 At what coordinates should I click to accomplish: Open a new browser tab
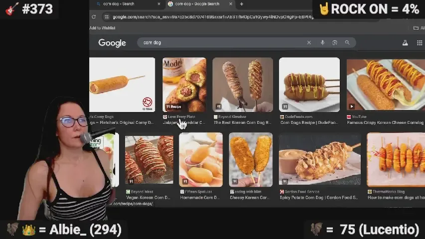242,4
